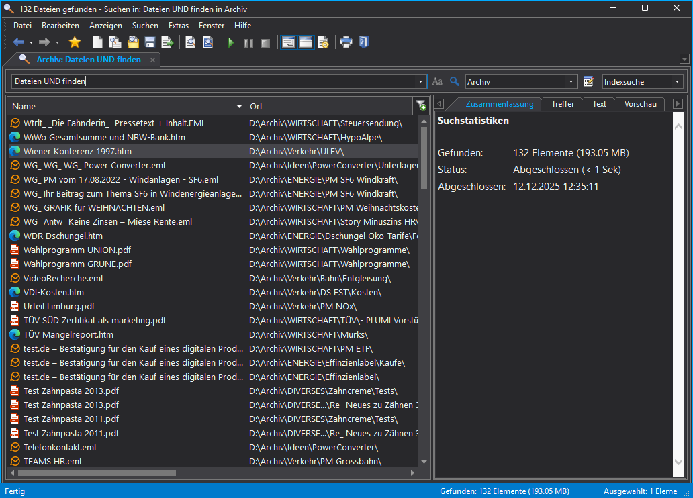Click the grey Forward arrow
The image size is (693, 498).
[x=44, y=42]
